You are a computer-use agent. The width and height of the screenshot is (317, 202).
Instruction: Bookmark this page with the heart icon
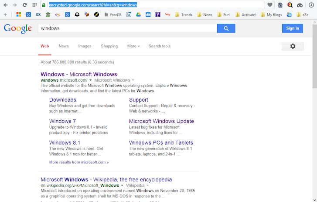[270, 5]
